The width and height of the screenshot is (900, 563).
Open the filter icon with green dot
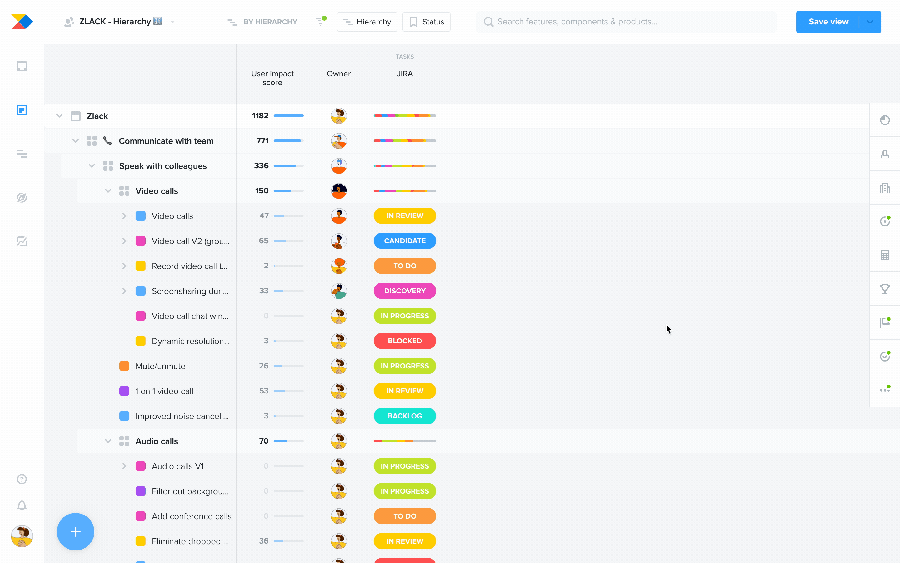(x=321, y=21)
